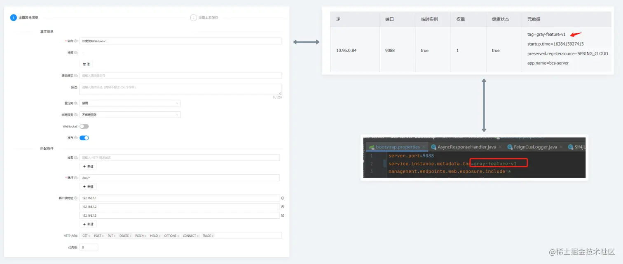Remove the OPTIONS method tag
Screen dimensions: 623x264
click(x=178, y=236)
